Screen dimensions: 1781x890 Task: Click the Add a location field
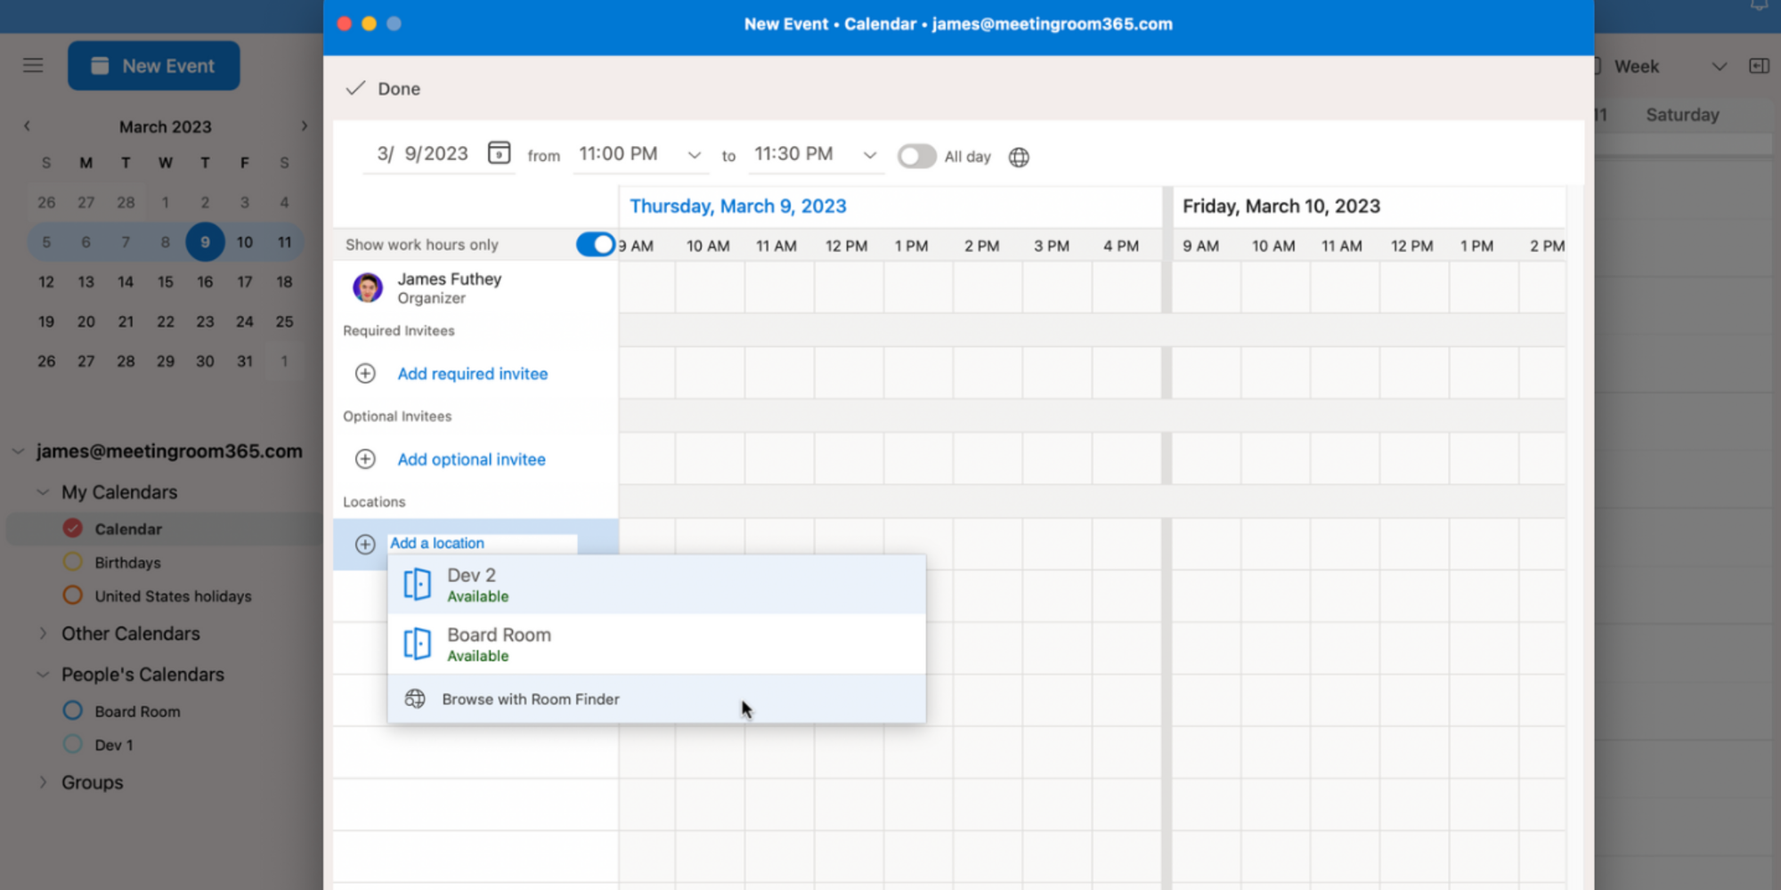[x=484, y=543]
